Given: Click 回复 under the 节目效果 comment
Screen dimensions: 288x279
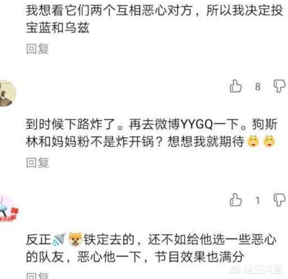Looking at the screenshot, I should (x=37, y=276).
